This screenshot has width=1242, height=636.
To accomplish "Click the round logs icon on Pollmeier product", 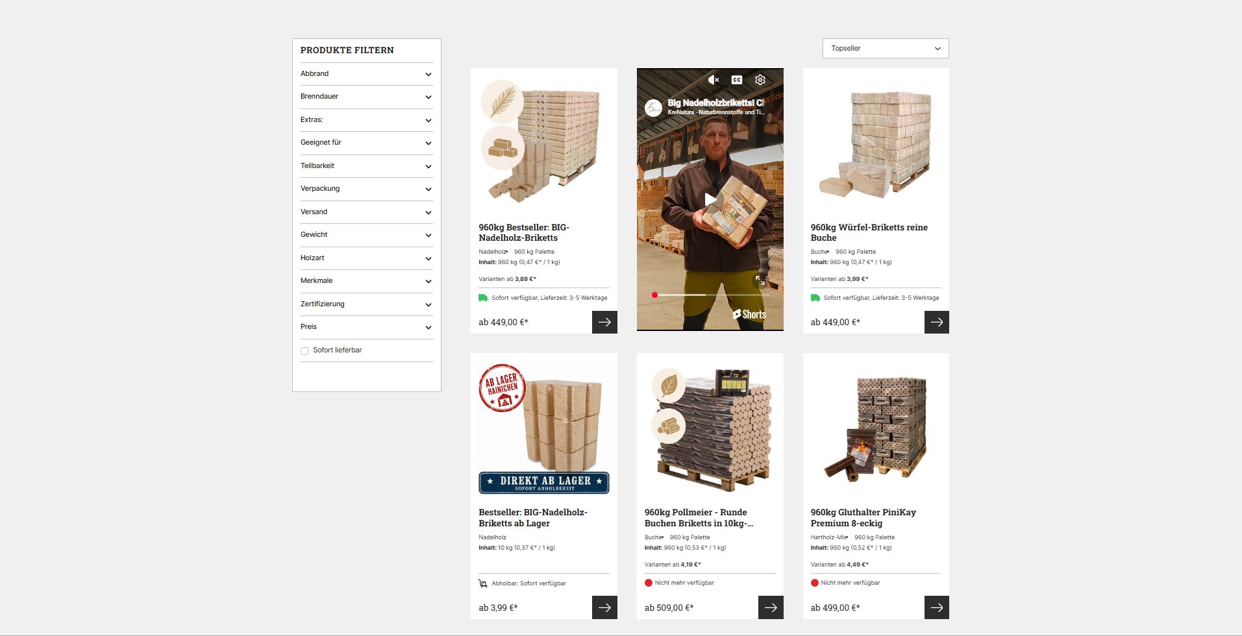I will tap(669, 426).
